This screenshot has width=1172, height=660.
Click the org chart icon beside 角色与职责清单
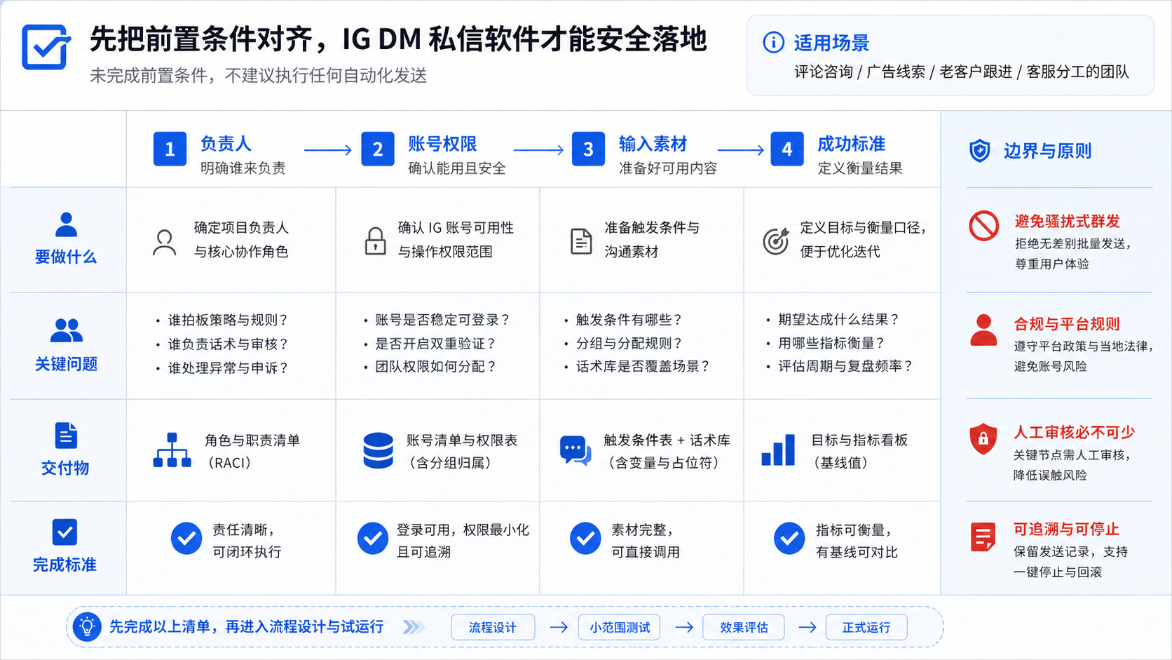(x=172, y=450)
